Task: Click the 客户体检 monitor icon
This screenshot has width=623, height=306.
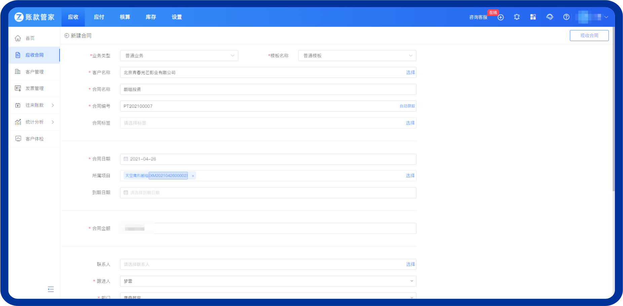Action: pos(18,139)
